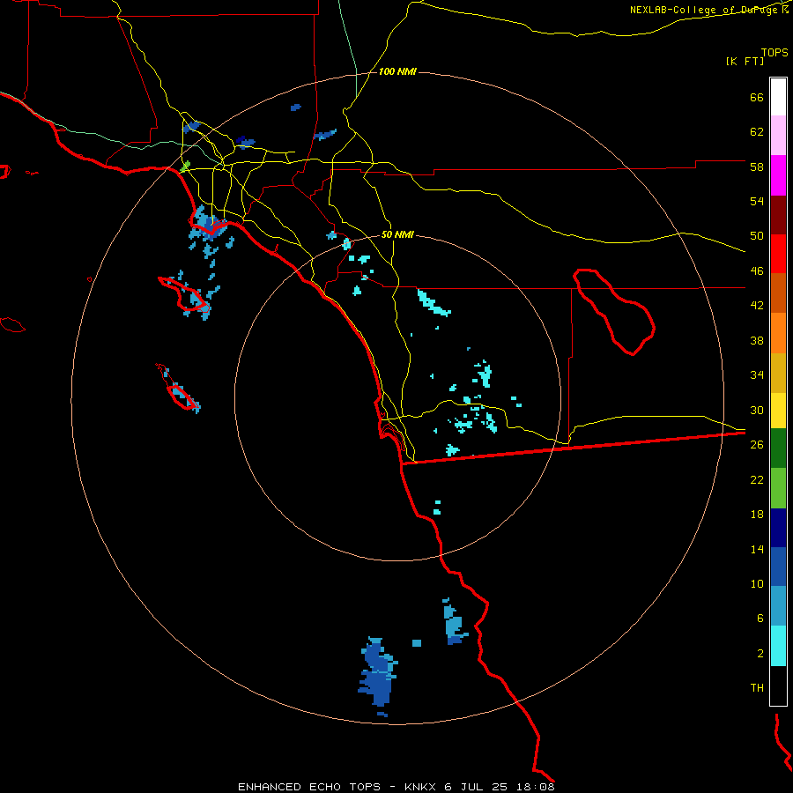This screenshot has width=793, height=793.
Task: Click the 'ENHANCED ECHO TOPS' title text
Action: (309, 787)
